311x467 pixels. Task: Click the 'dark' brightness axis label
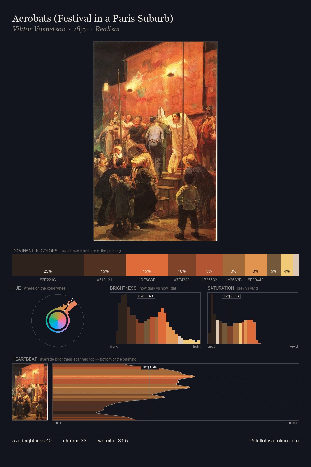114,347
